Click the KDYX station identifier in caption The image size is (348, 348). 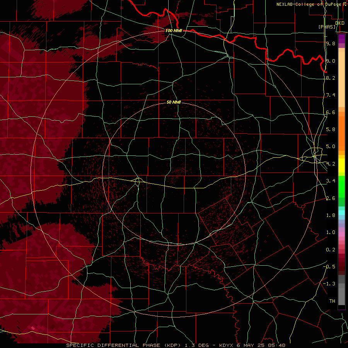pos(226,345)
